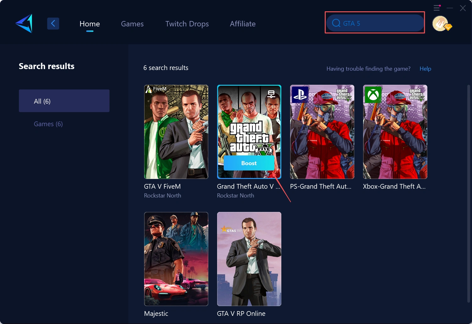Click the GTA 5 search field
The height and width of the screenshot is (324, 472).
pyautogui.click(x=375, y=23)
